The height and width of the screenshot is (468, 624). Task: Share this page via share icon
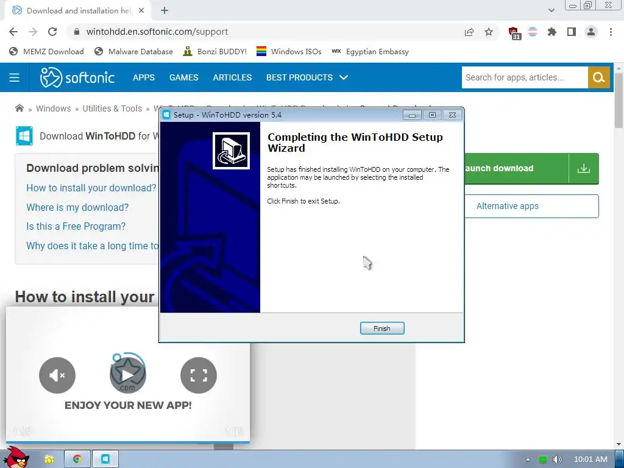click(469, 32)
